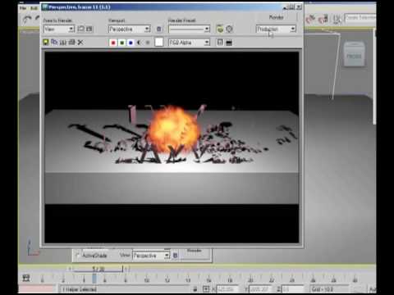394x295 pixels.
Task: Open the Mini Curve Editor icon
Action: (x=26, y=279)
